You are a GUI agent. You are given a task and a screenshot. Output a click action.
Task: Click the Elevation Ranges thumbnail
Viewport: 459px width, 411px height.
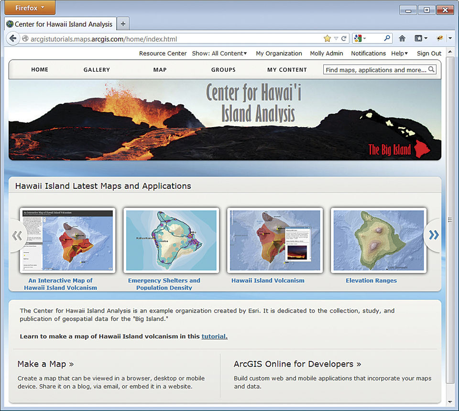pyautogui.click(x=379, y=240)
